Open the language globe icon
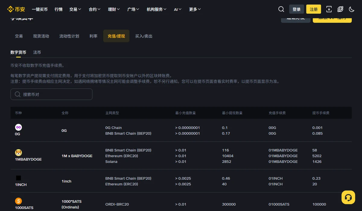 tap(340, 9)
